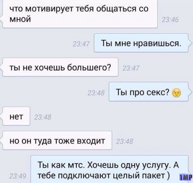The height and width of the screenshot is (183, 193).
Task: Click the winking emoji in message
Action: tap(176, 93)
